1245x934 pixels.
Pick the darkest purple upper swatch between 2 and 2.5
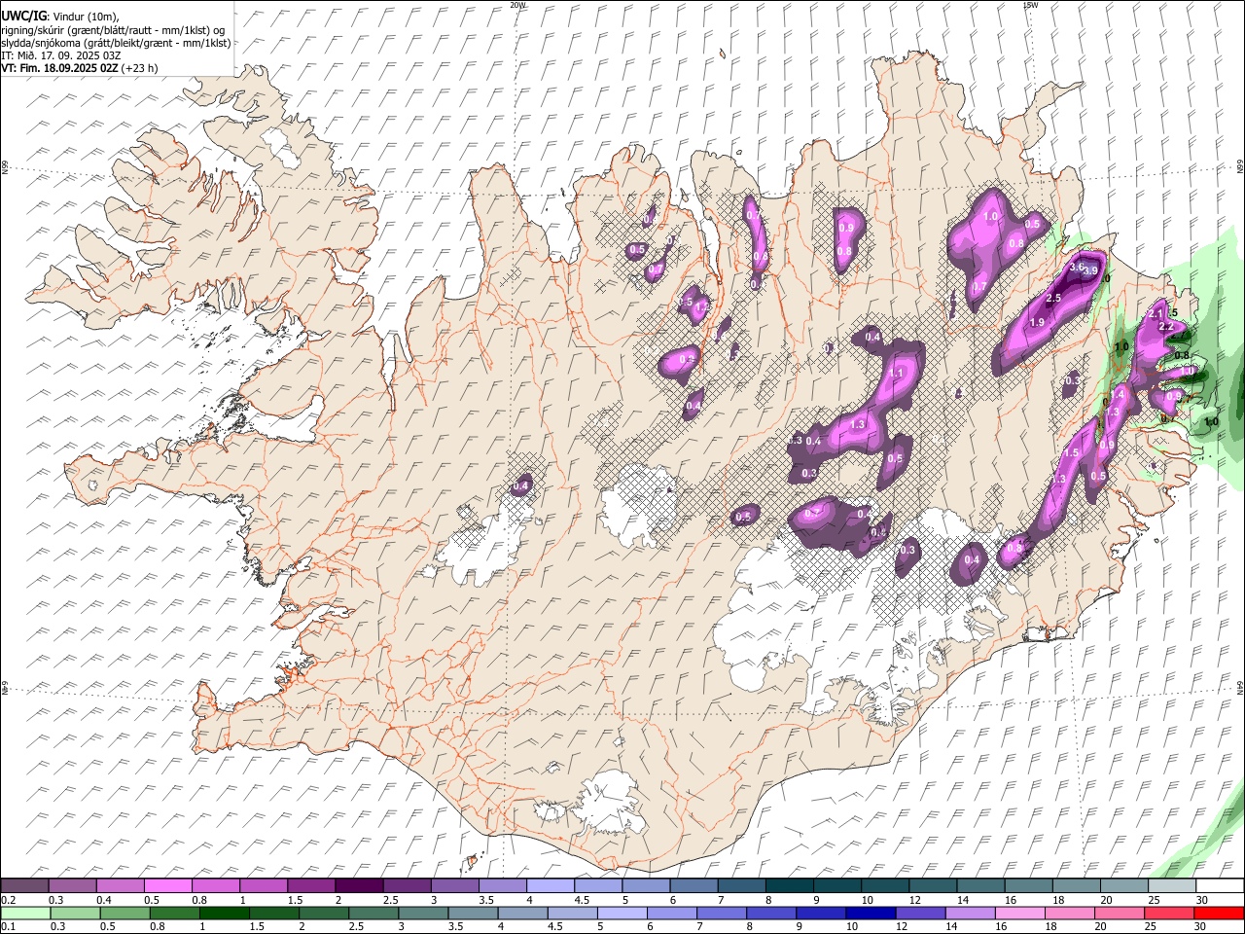(x=359, y=885)
